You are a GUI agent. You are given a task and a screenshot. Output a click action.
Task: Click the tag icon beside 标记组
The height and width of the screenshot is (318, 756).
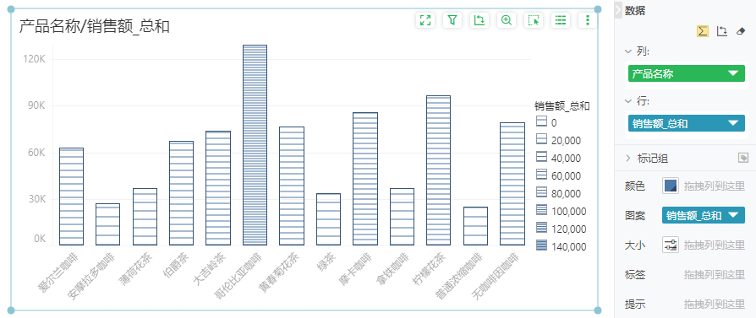[743, 158]
